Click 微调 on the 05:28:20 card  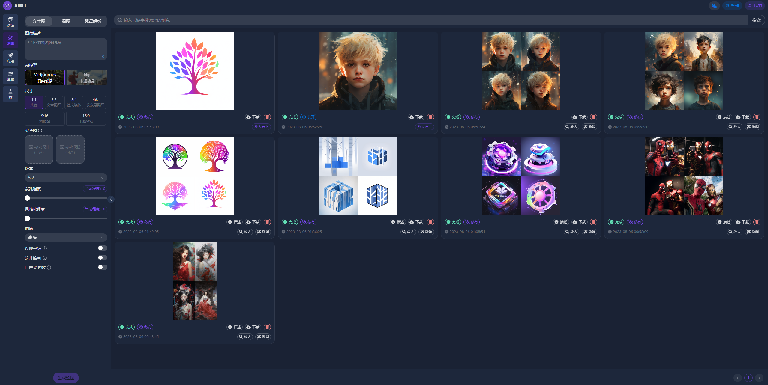pos(753,127)
